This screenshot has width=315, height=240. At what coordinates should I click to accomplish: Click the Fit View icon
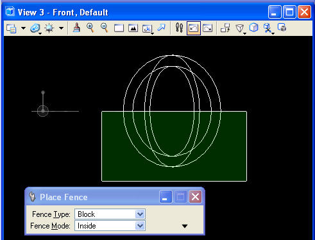(x=133, y=28)
